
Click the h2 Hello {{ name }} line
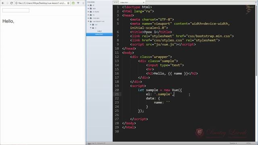(172, 73)
